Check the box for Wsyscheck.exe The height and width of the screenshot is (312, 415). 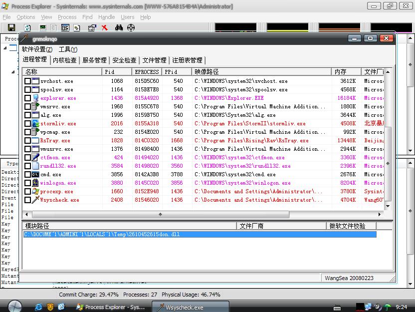coord(27,200)
